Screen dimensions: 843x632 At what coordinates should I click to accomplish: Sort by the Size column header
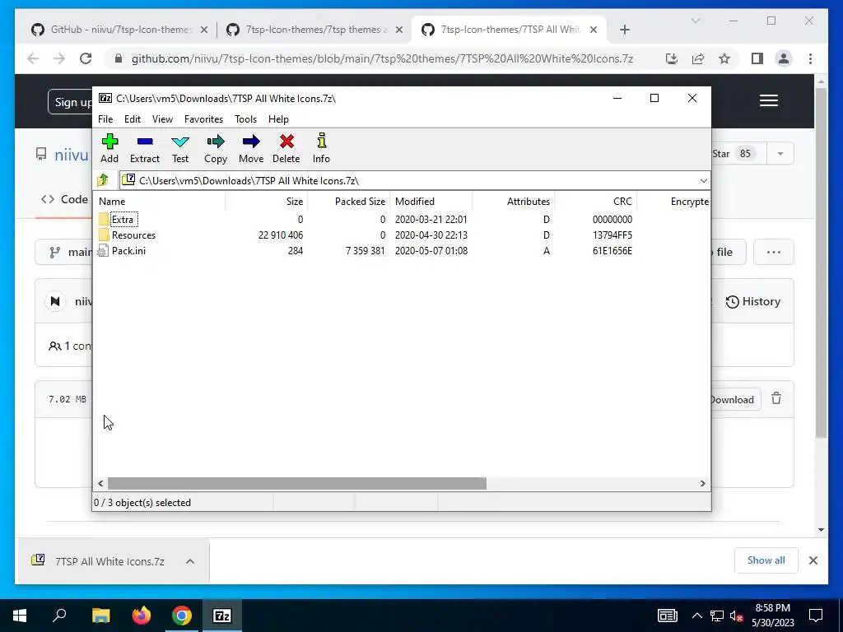266,202
